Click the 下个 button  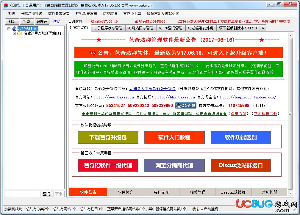coord(59,194)
